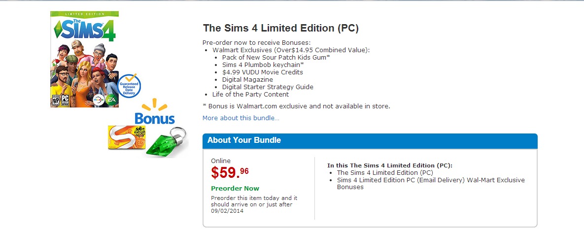Click the RP rating icon on the cover

click(55, 100)
